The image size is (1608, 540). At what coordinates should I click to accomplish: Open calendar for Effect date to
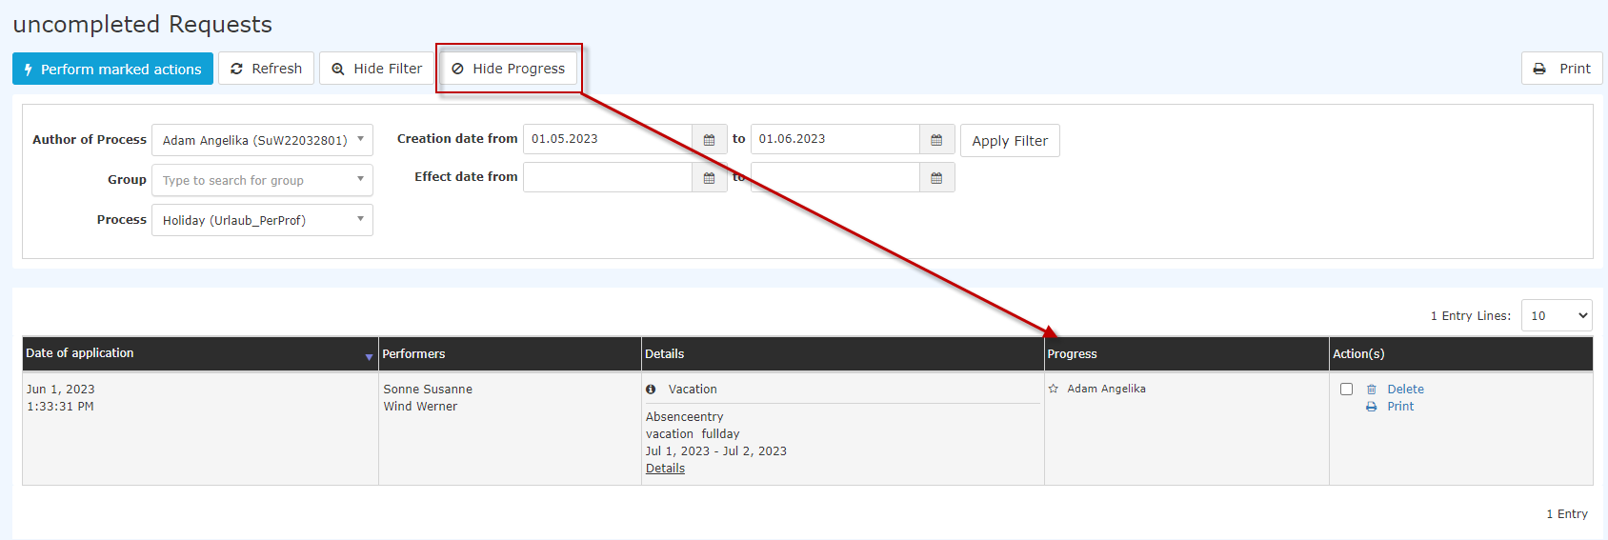[x=937, y=178]
